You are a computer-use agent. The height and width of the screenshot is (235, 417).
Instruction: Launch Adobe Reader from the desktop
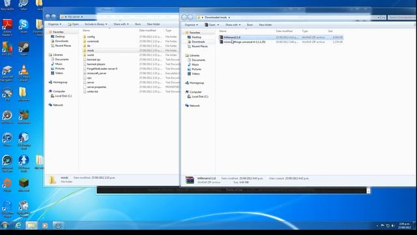[x=7, y=27]
